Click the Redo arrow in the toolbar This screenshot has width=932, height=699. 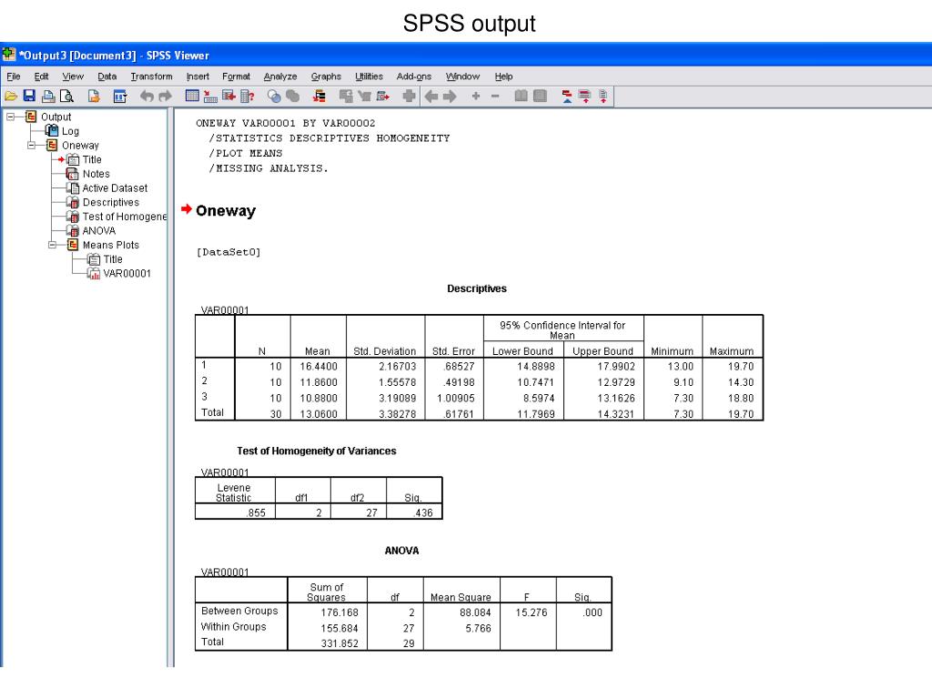tap(166, 96)
